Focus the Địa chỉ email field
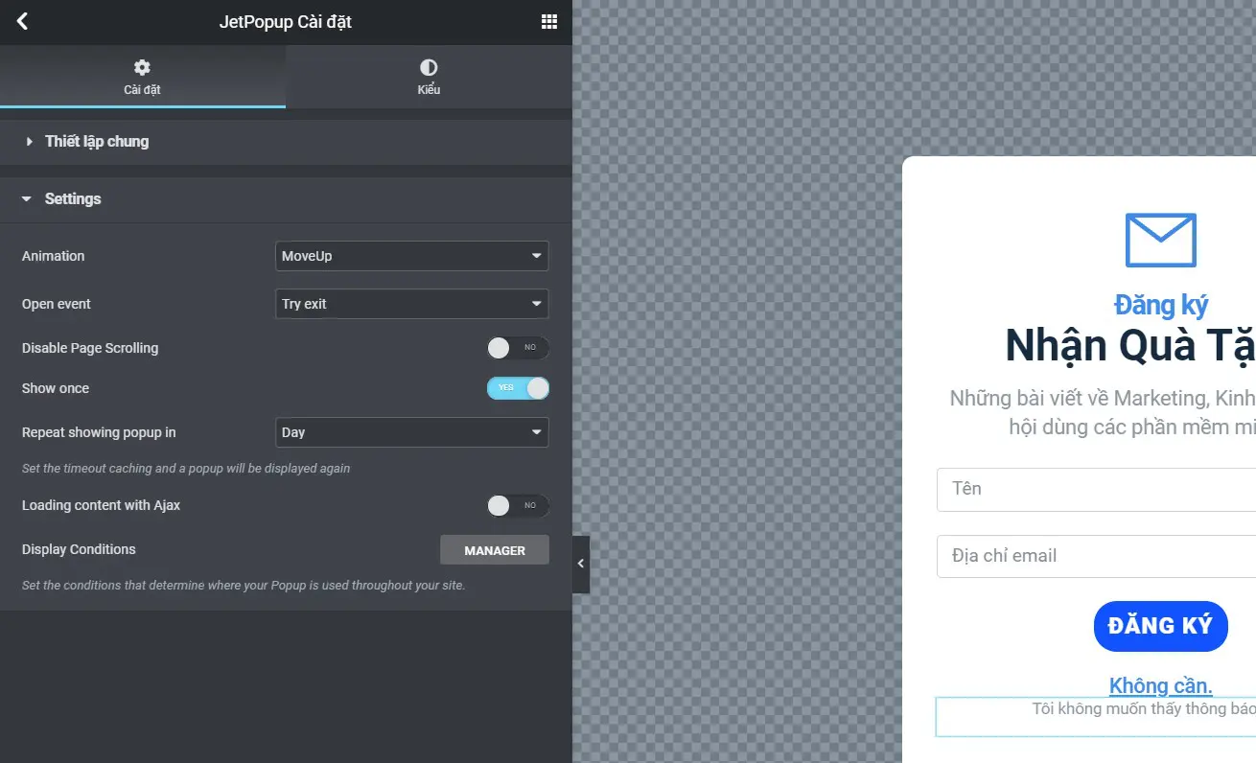1256x763 pixels. [x=1096, y=556]
